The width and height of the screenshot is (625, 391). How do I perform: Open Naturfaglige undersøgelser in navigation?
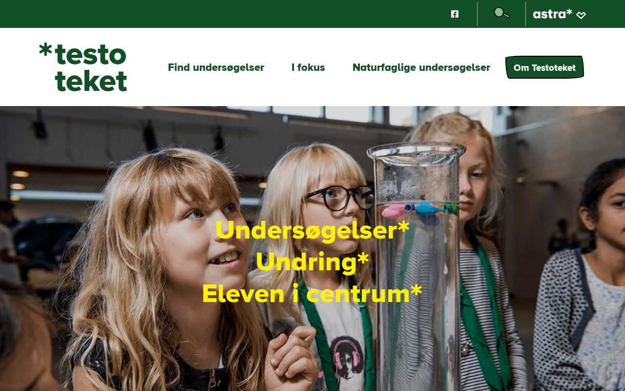tap(421, 67)
